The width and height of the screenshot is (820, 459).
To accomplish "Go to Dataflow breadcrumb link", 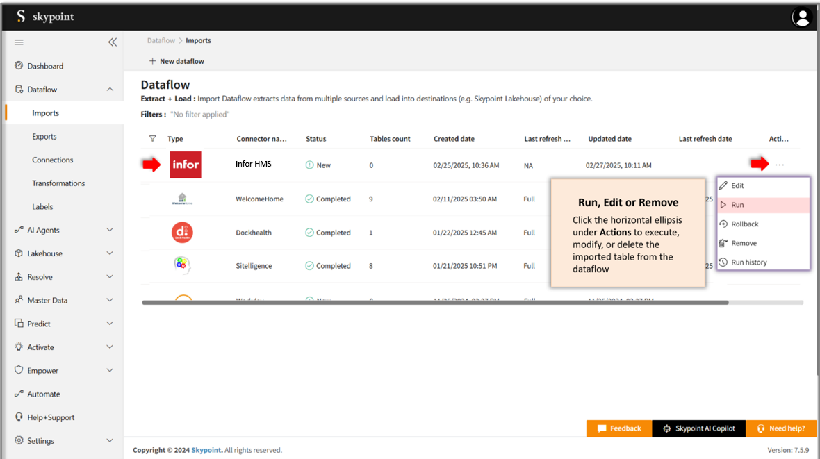I will (x=161, y=40).
